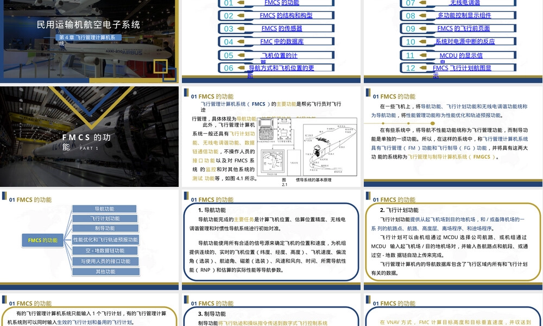543x326 pixels.
Task: Follow the 系统对电源中断的反应 link
Action: click(465, 42)
